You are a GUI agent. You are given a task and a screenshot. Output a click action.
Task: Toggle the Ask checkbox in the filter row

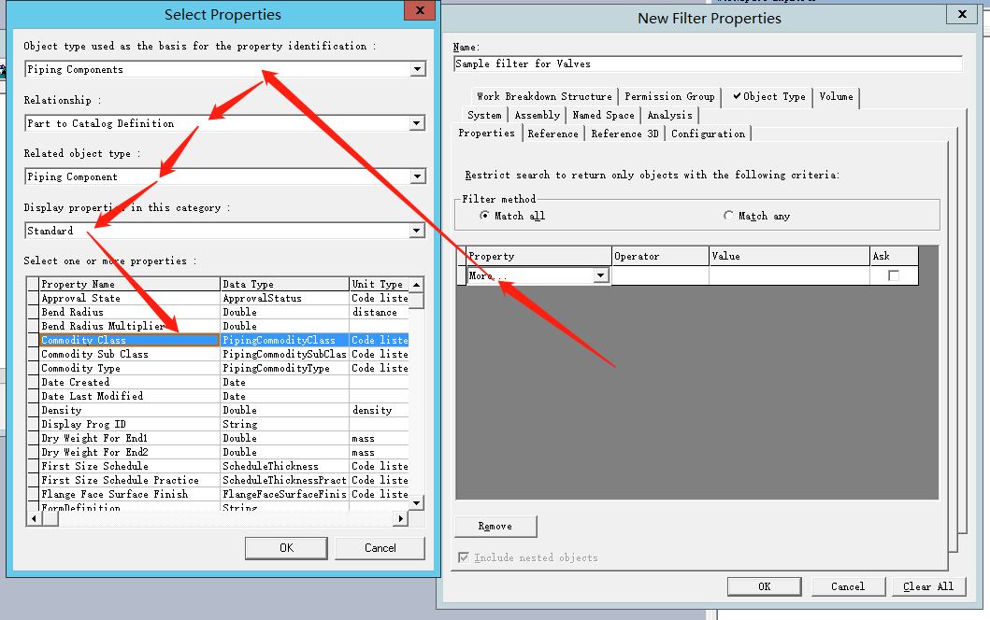[894, 275]
